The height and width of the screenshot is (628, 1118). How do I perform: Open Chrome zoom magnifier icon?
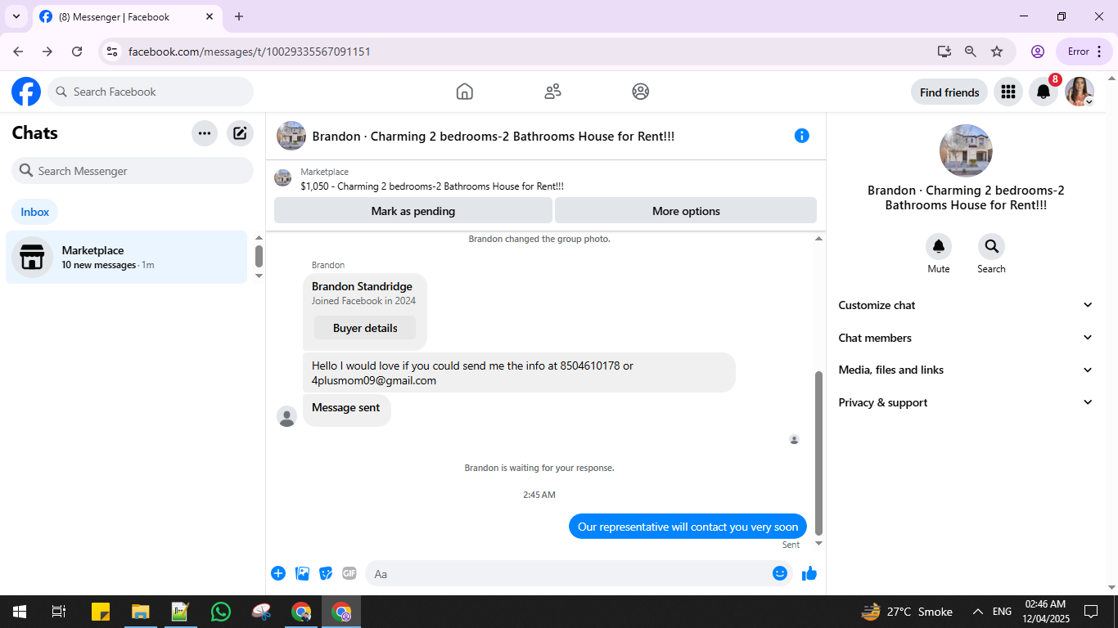971,52
